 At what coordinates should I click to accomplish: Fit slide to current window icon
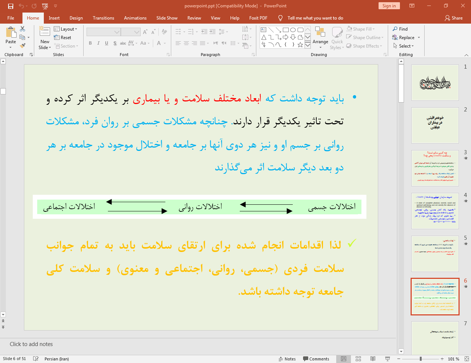467,359
